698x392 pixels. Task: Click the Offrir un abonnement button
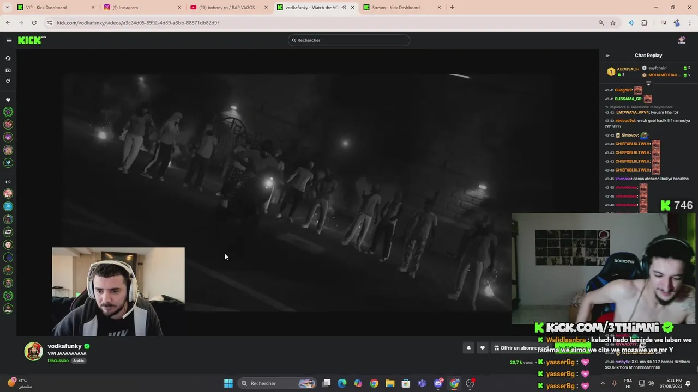521,348
